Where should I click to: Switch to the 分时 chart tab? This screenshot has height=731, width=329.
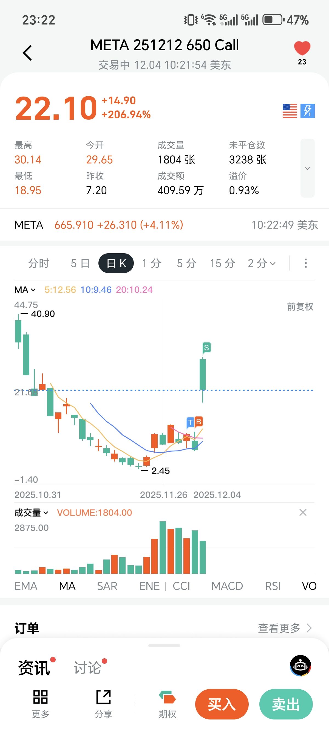click(39, 263)
